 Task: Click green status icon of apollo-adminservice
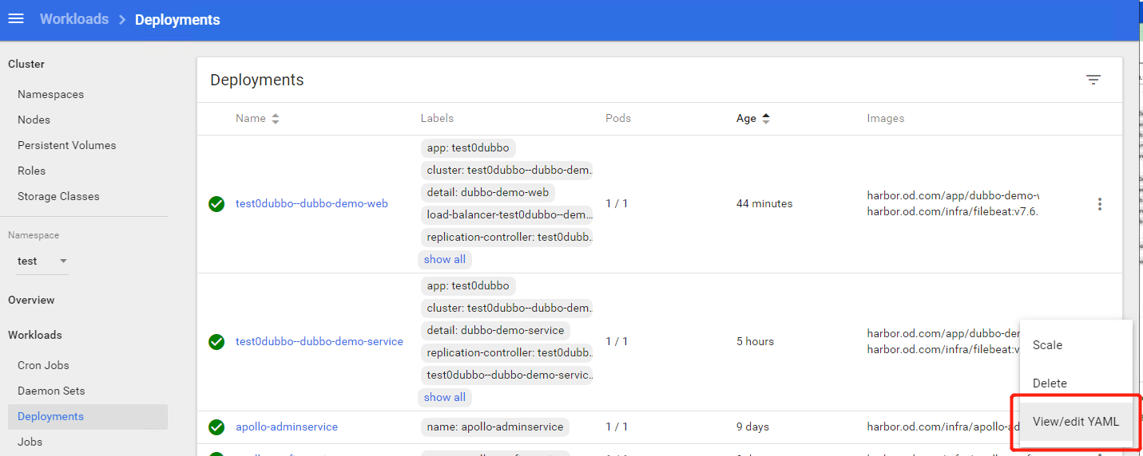pyautogui.click(x=216, y=427)
